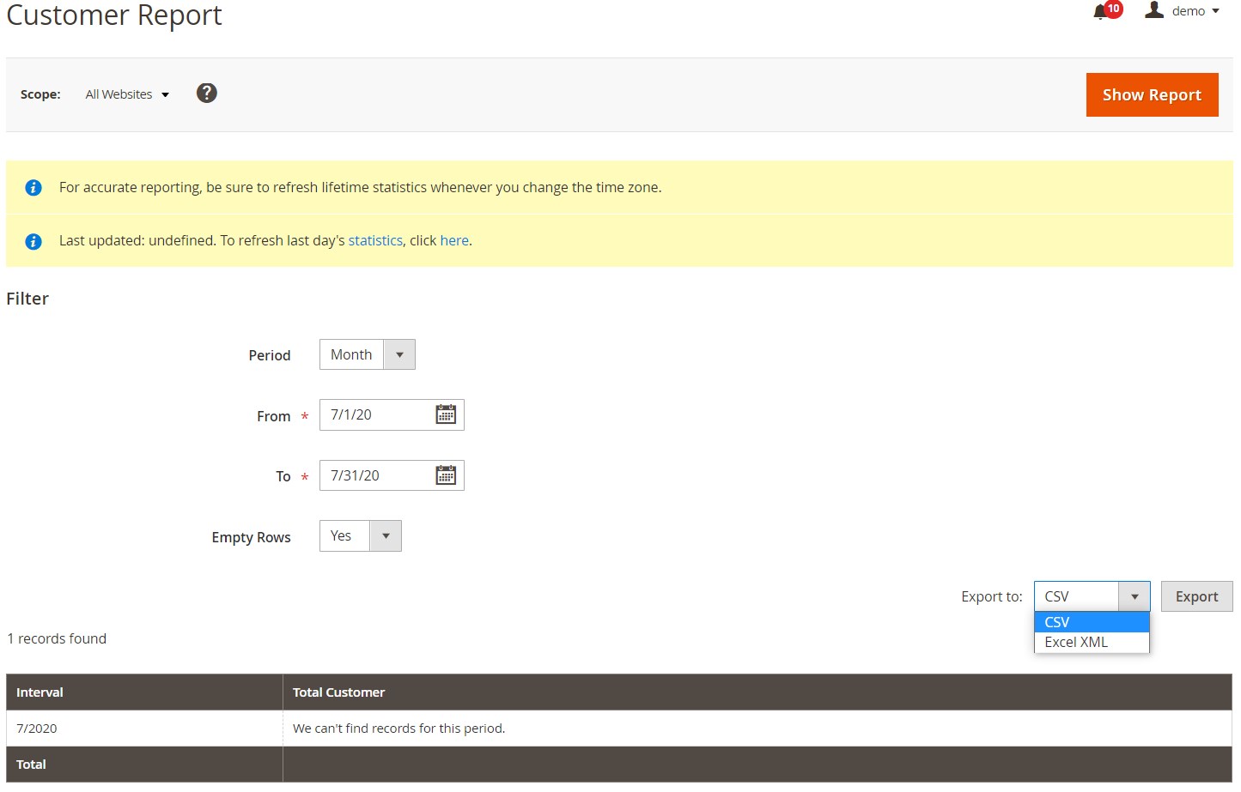
Task: Click the Total footer row label
Action: click(x=31, y=765)
